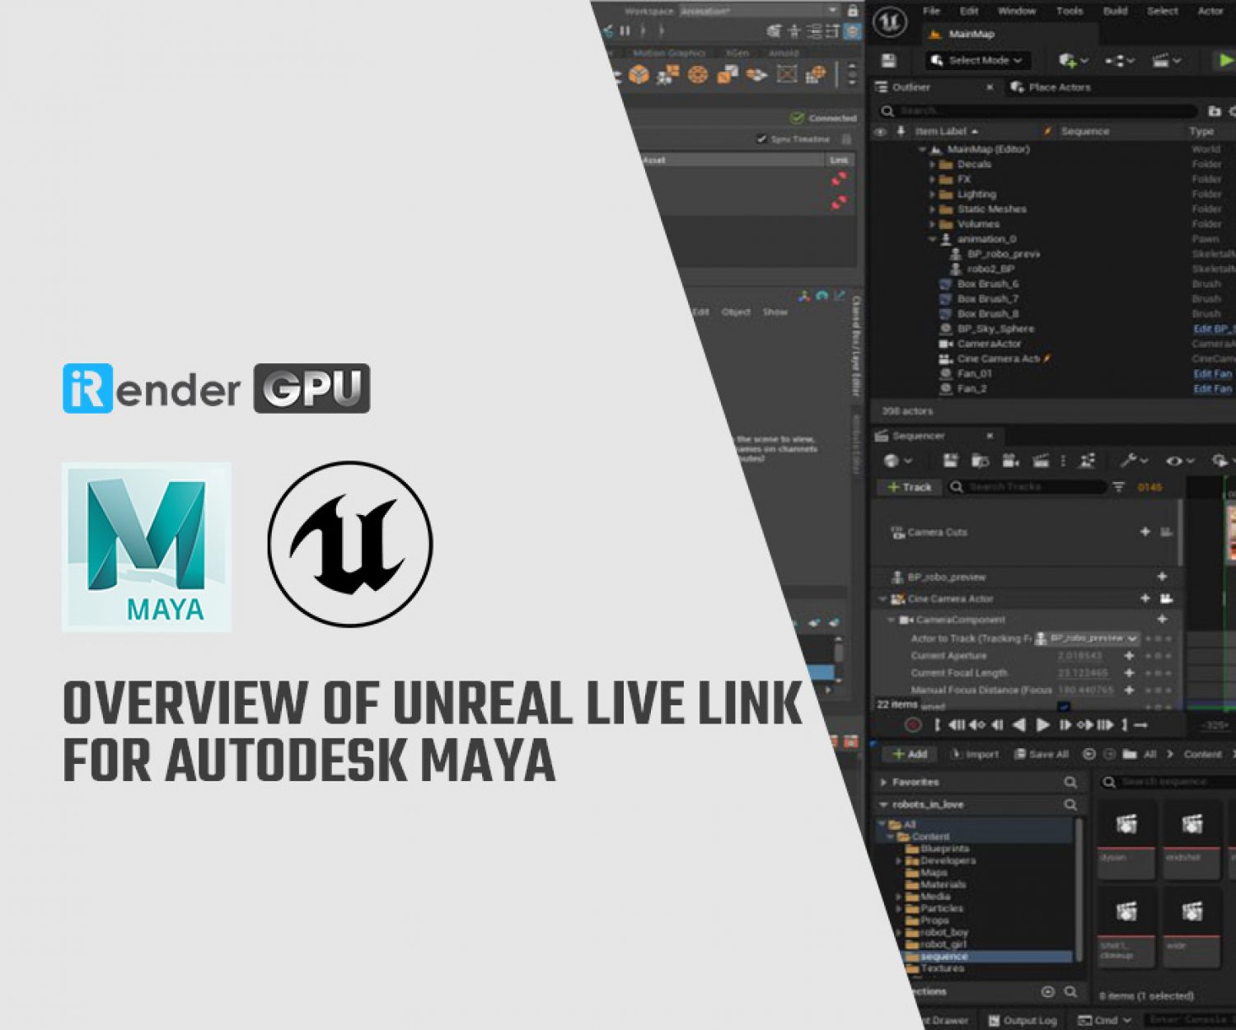The width and height of the screenshot is (1236, 1030).
Task: Expand the Lighting folder in Outliner
Action: click(933, 194)
